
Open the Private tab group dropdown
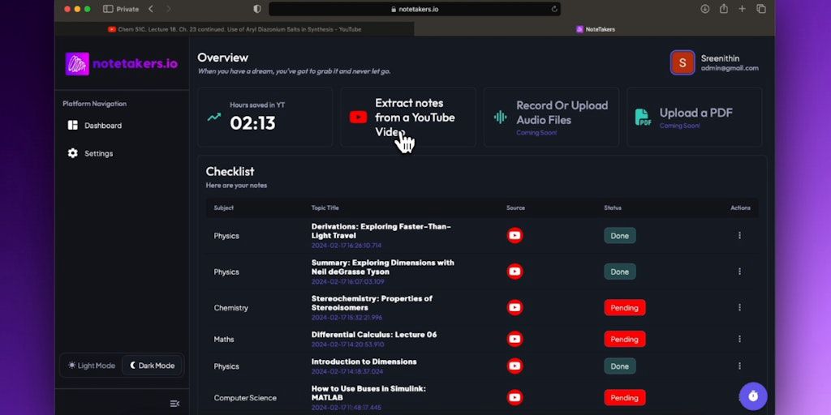127,9
